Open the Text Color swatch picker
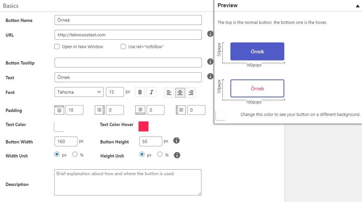 (59, 126)
